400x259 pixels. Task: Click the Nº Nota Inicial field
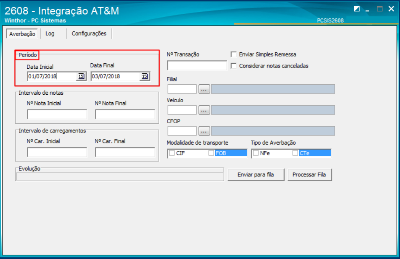click(x=57, y=114)
